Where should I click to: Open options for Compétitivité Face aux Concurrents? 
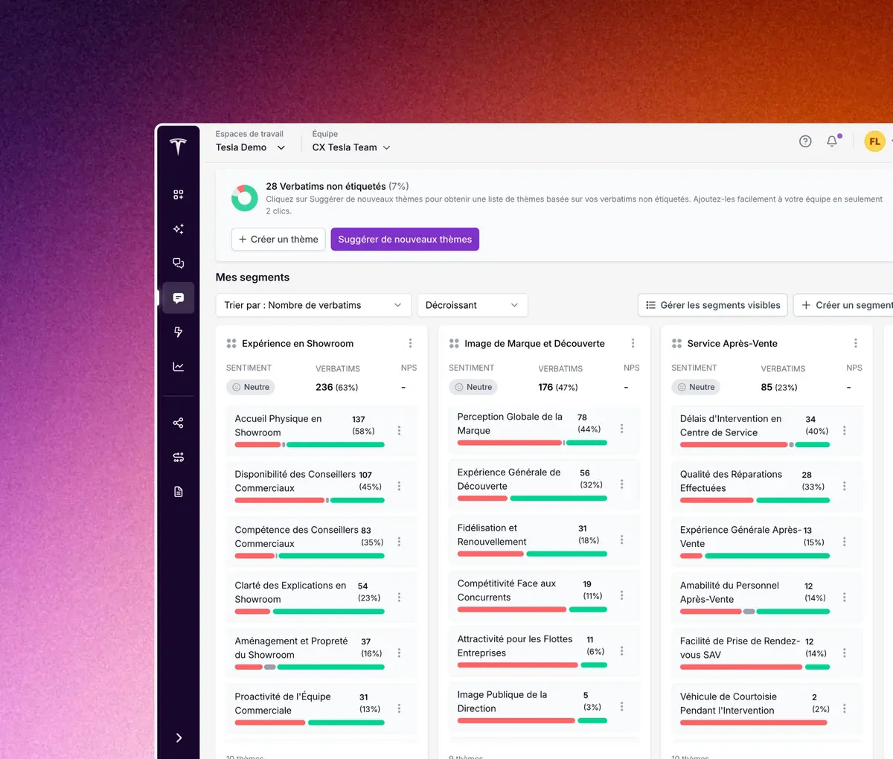click(x=621, y=595)
